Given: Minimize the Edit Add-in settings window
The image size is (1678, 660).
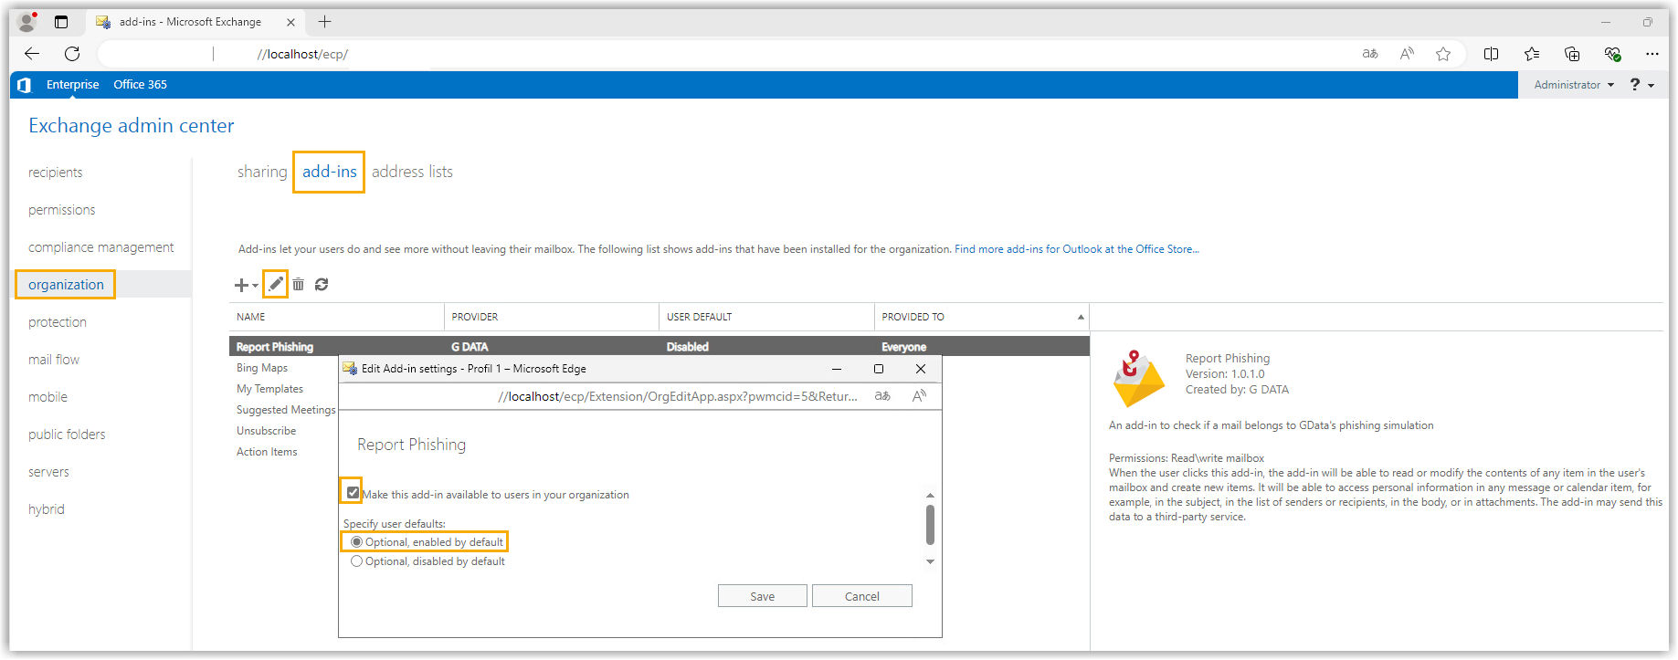Looking at the screenshot, I should point(837,369).
